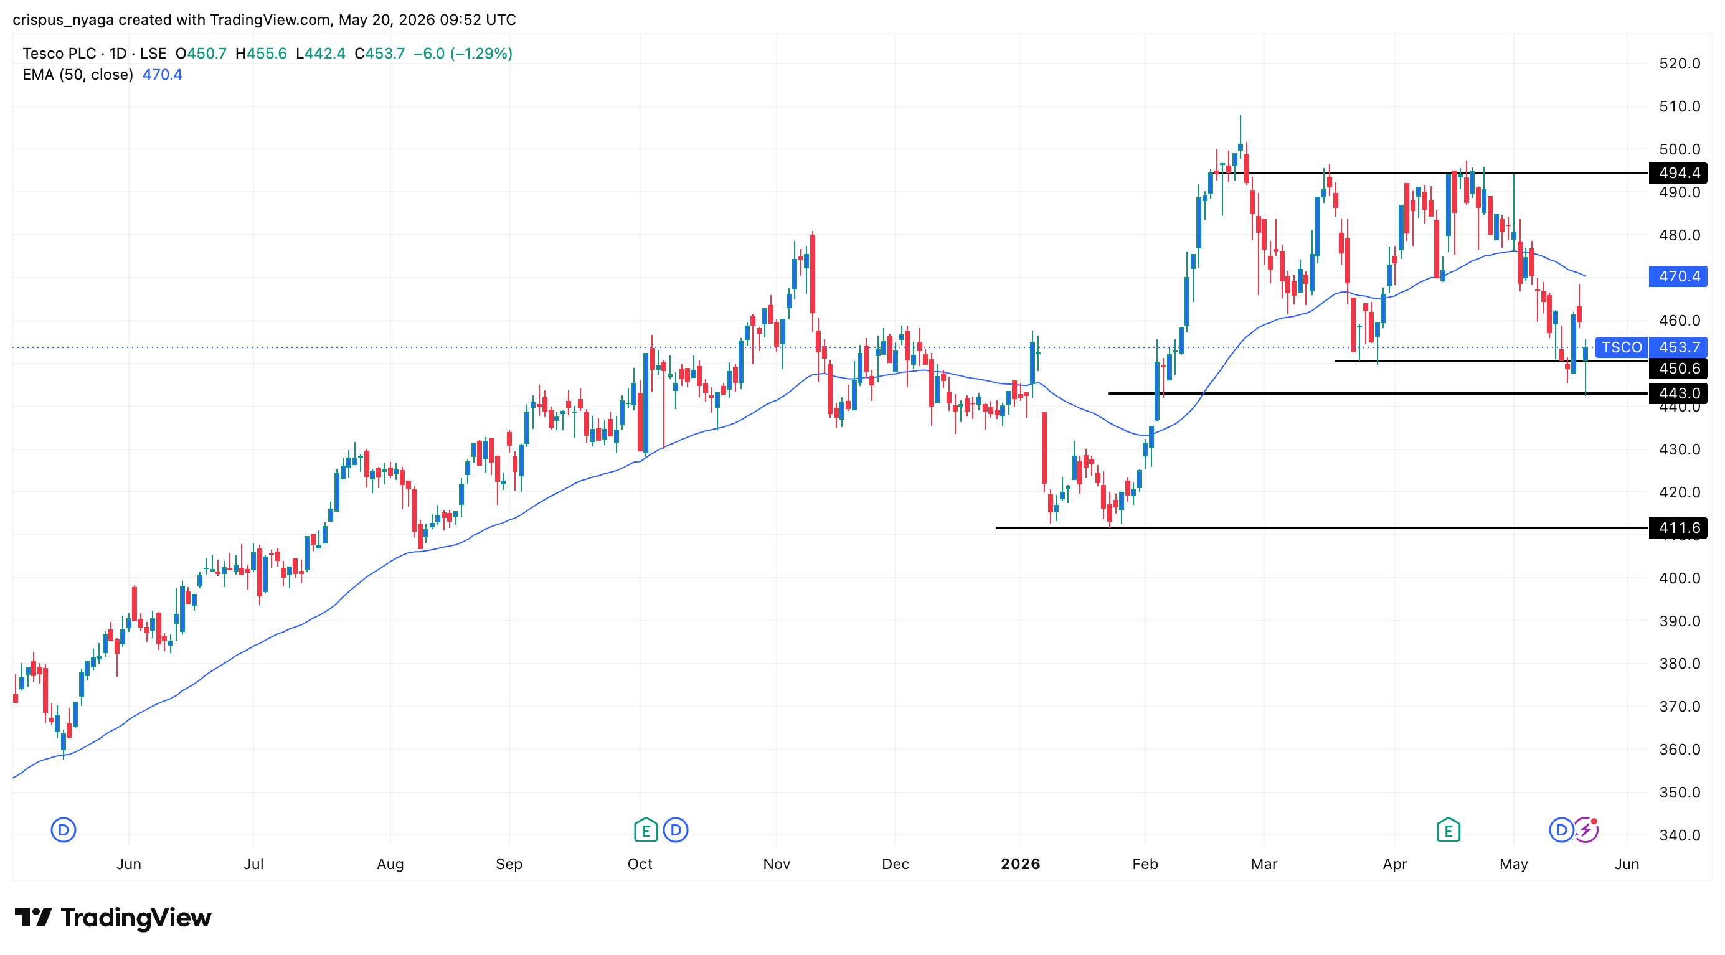Click the TSCO current price tag
The height and width of the screenshot is (955, 1725).
[x=1621, y=347]
